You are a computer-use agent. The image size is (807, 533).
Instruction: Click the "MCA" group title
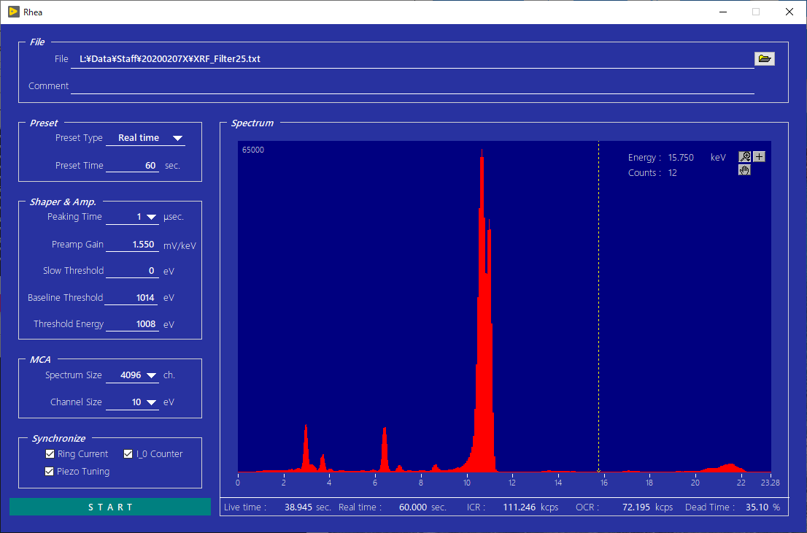pyautogui.click(x=40, y=359)
